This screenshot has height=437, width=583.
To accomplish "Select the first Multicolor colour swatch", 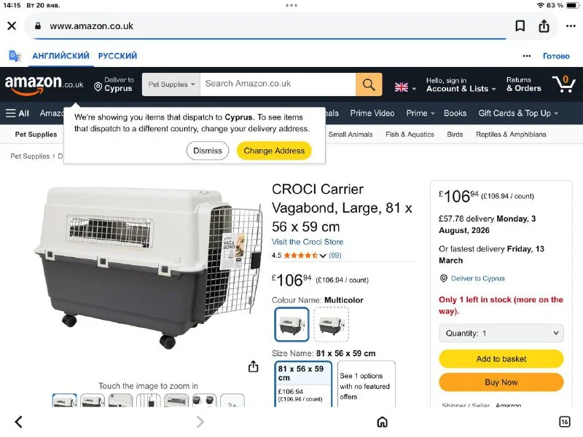I will [292, 324].
